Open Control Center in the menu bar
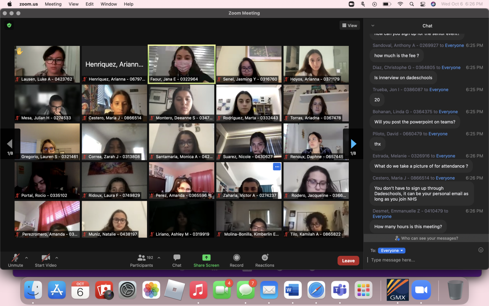Screen dimensions: 489x306 click(423, 4)
